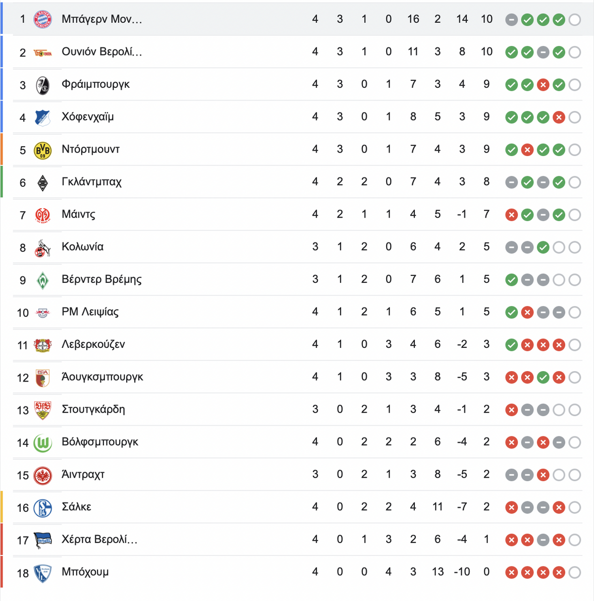The width and height of the screenshot is (594, 601).
Task: Select the ΡΜ Λειψίας table row
Action: (x=297, y=312)
